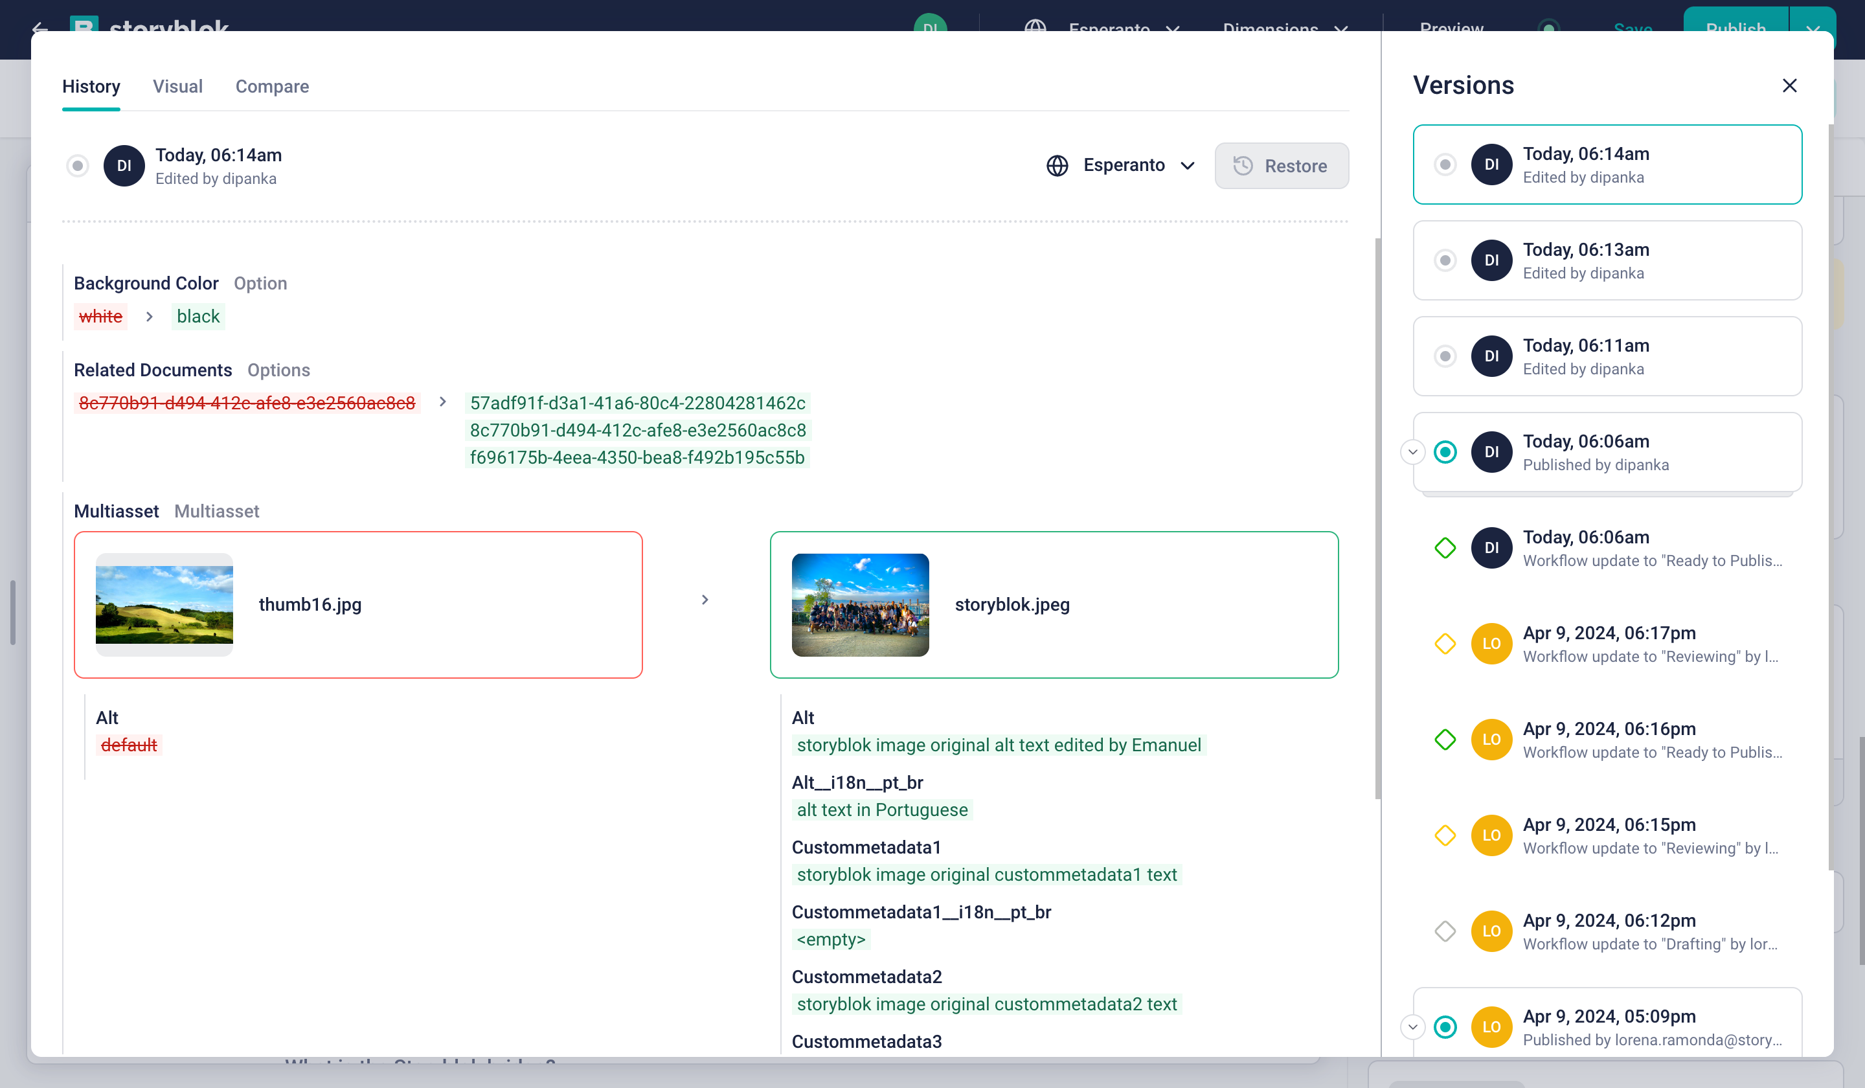Select published Today 06:06am version radio
The height and width of the screenshot is (1088, 1865).
coord(1445,451)
